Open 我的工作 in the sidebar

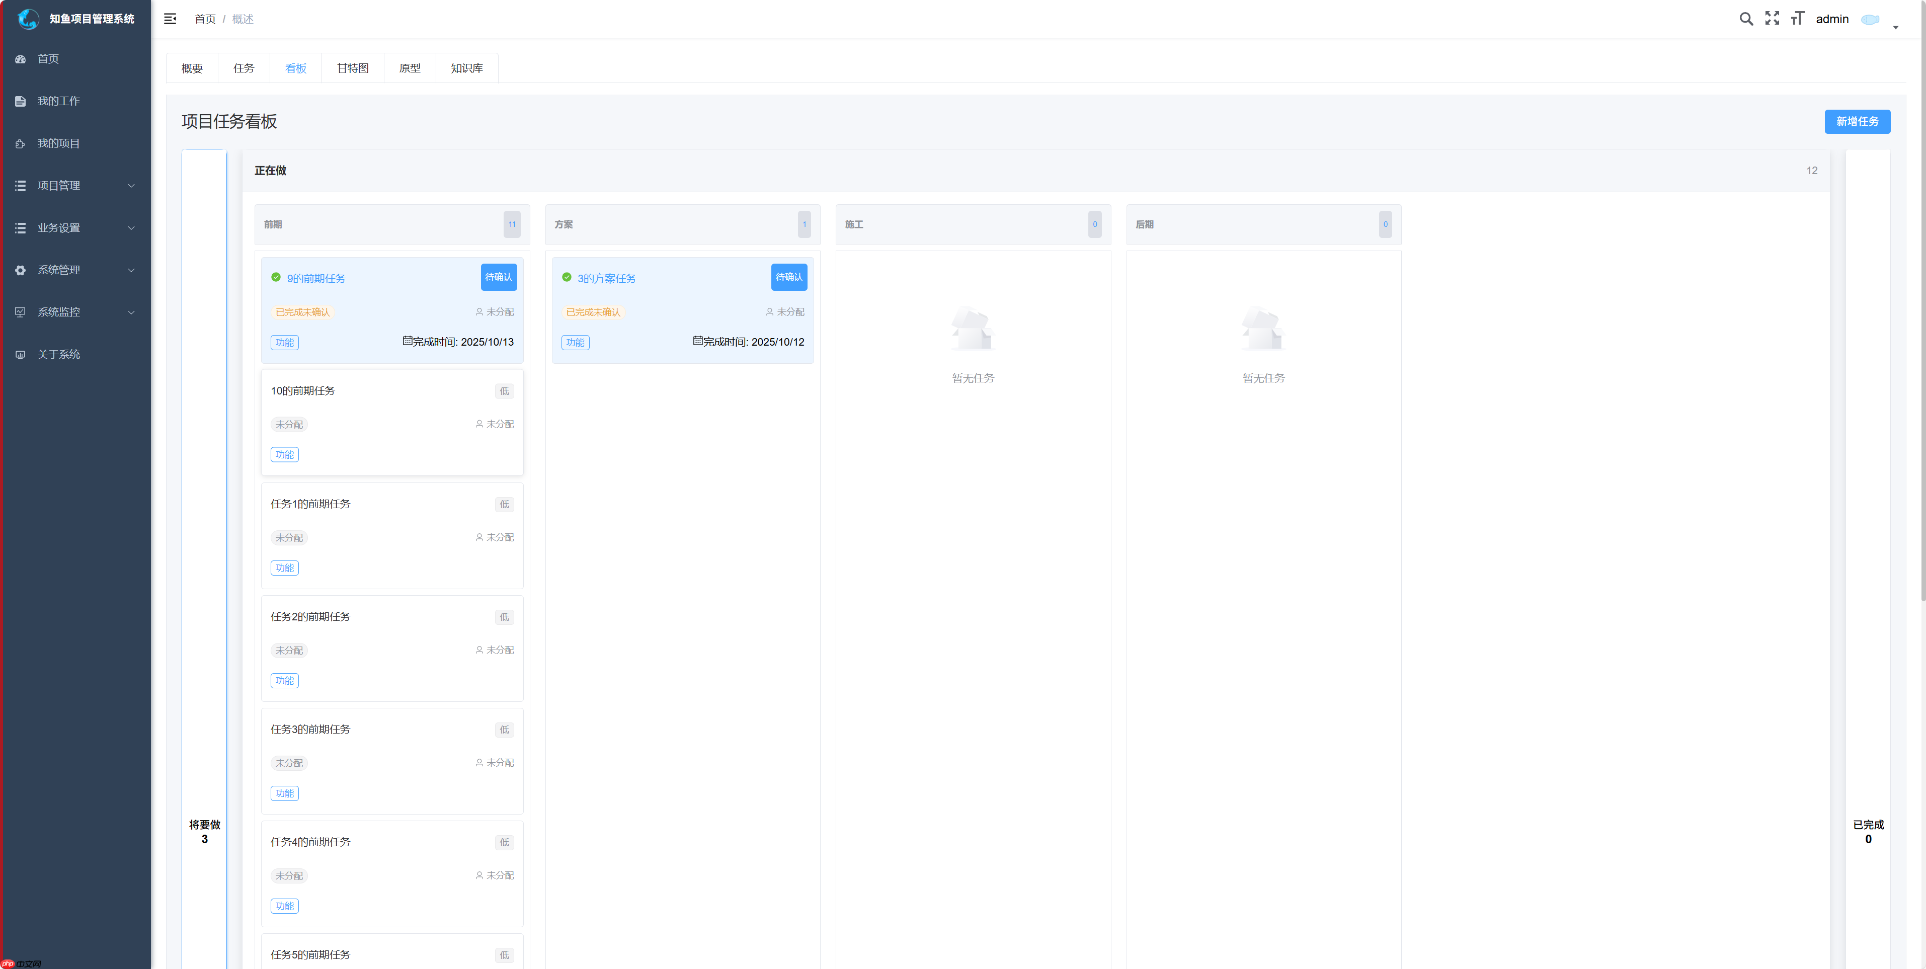pyautogui.click(x=60, y=100)
